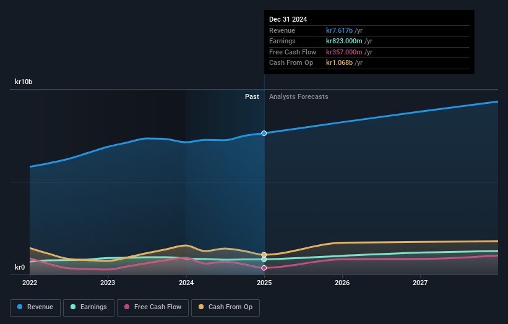Viewport: 508px width, 324px height.
Task: Click the 2024 x-axis label
Action: (186, 283)
